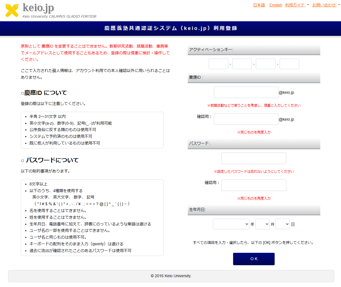The height and width of the screenshot is (287, 341).
Task: Click the 慶應義塾共通認証システム header banner
Action: tap(170, 28)
